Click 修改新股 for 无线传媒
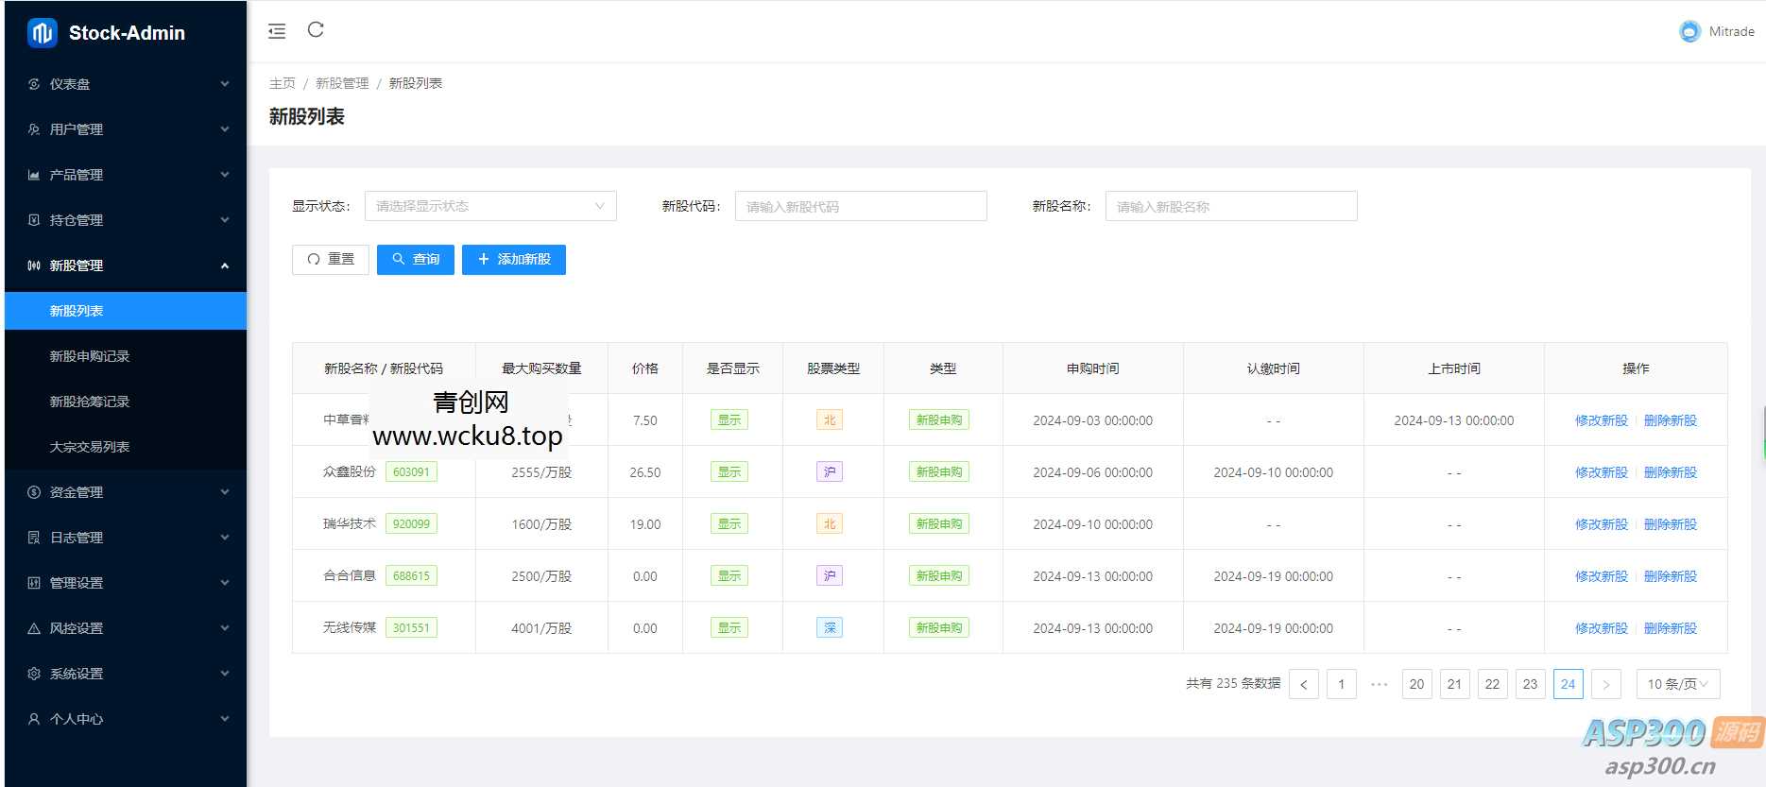The height and width of the screenshot is (787, 1766). click(x=1602, y=628)
